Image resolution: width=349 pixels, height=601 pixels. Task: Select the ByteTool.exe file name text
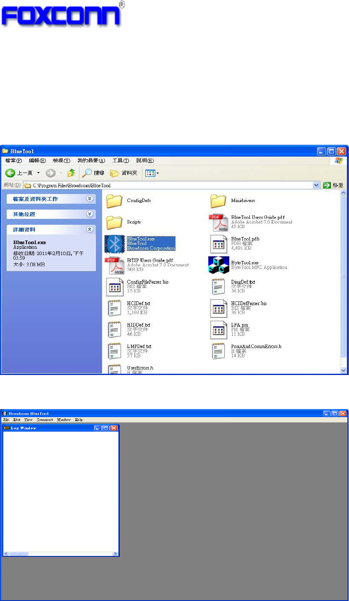point(245,263)
